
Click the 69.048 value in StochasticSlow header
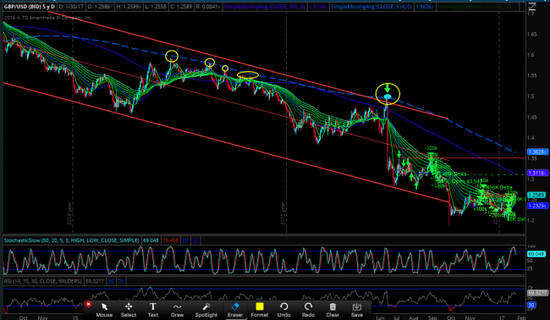pos(151,240)
